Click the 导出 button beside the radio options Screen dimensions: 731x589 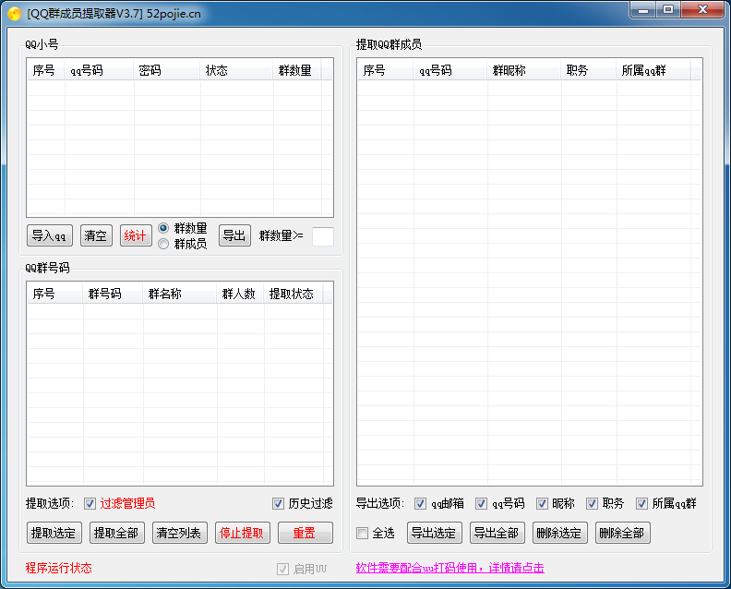234,235
